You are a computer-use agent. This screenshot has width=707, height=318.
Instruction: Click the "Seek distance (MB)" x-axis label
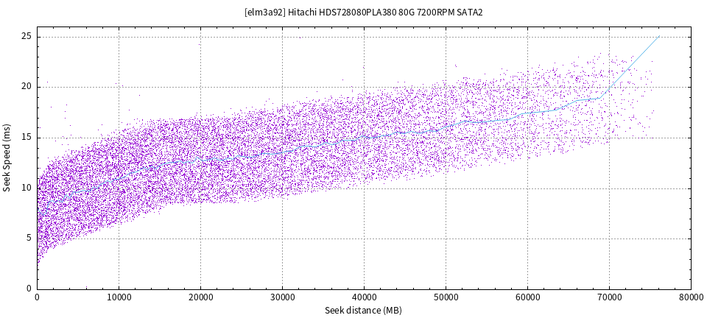point(364,311)
